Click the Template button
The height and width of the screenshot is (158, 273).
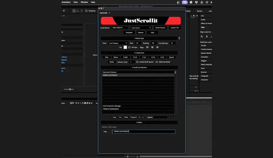(129, 33)
